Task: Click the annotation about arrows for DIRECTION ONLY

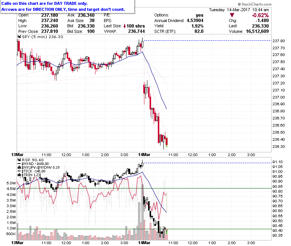Action: pos(63,9)
